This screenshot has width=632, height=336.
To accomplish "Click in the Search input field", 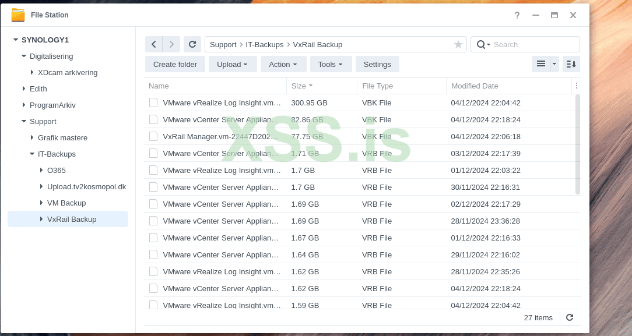I will (535, 45).
